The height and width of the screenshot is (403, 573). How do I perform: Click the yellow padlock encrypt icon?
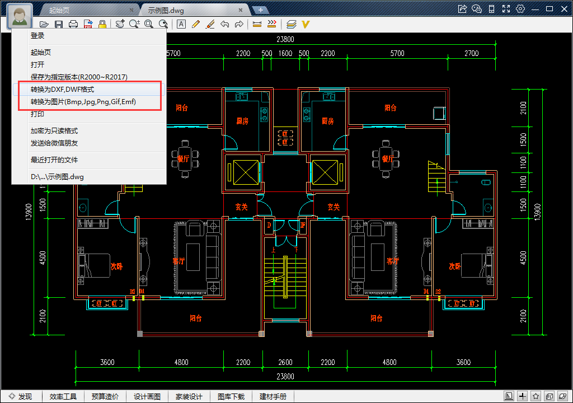102,24
